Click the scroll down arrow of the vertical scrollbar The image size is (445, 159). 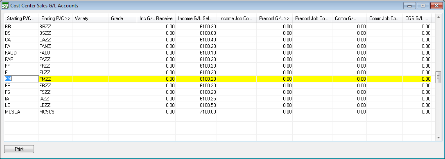point(438,138)
